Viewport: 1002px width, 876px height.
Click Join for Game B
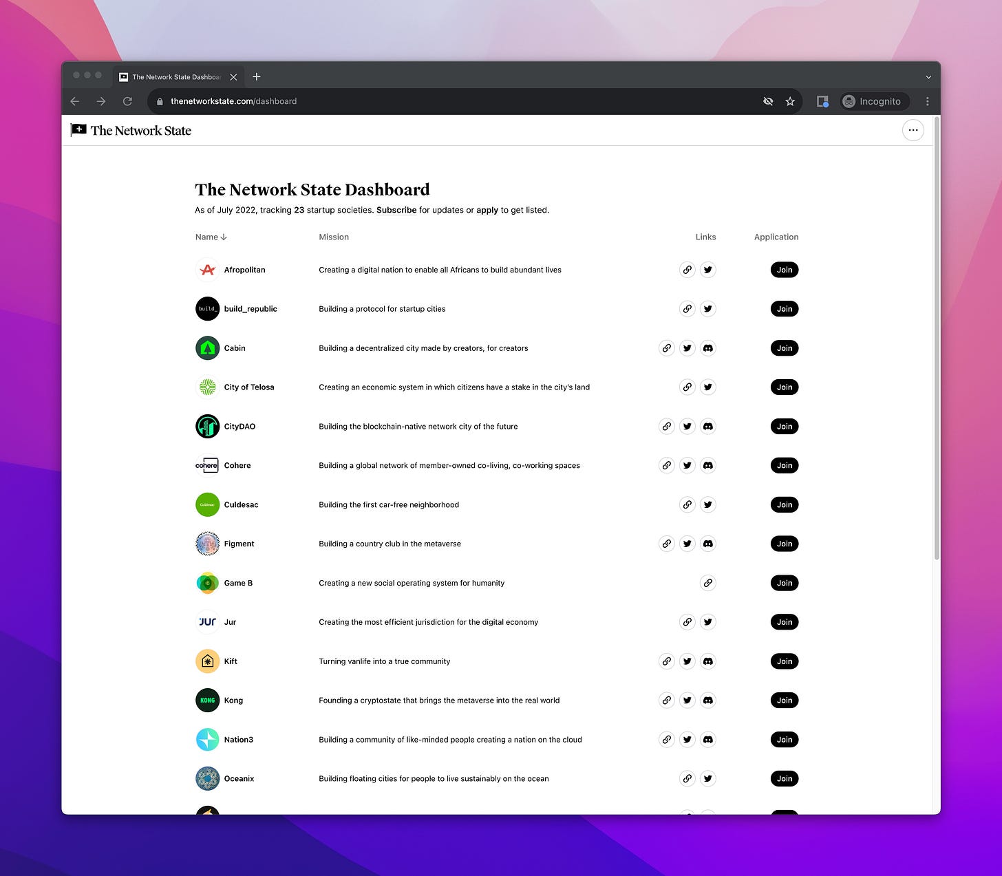785,583
